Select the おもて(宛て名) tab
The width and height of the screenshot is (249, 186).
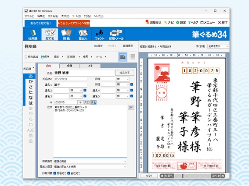40,23
